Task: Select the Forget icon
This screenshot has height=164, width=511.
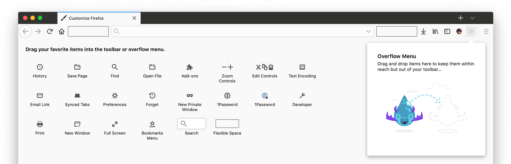Action: point(152,96)
